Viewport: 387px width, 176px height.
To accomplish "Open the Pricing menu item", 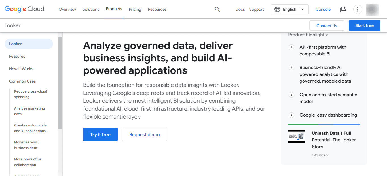I will pyautogui.click(x=135, y=9).
